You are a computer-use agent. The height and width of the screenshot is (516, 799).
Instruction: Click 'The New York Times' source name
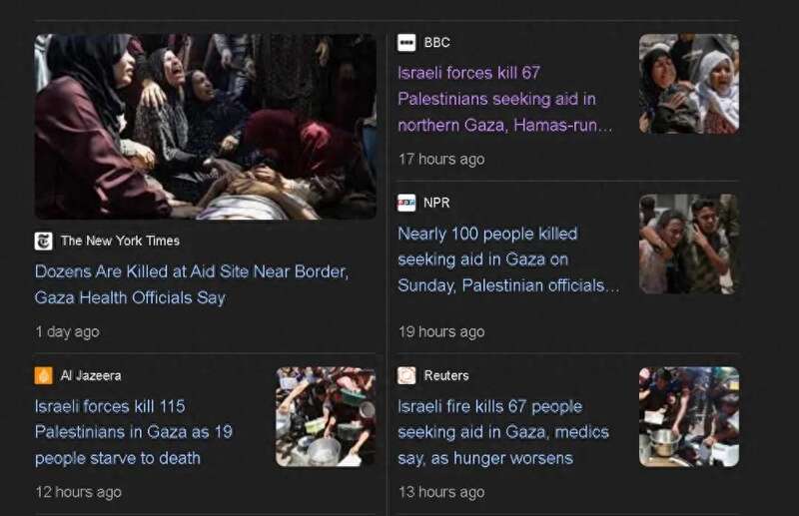pyautogui.click(x=120, y=241)
